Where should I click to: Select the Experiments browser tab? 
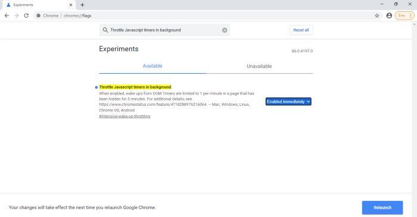pyautogui.click(x=39, y=5)
